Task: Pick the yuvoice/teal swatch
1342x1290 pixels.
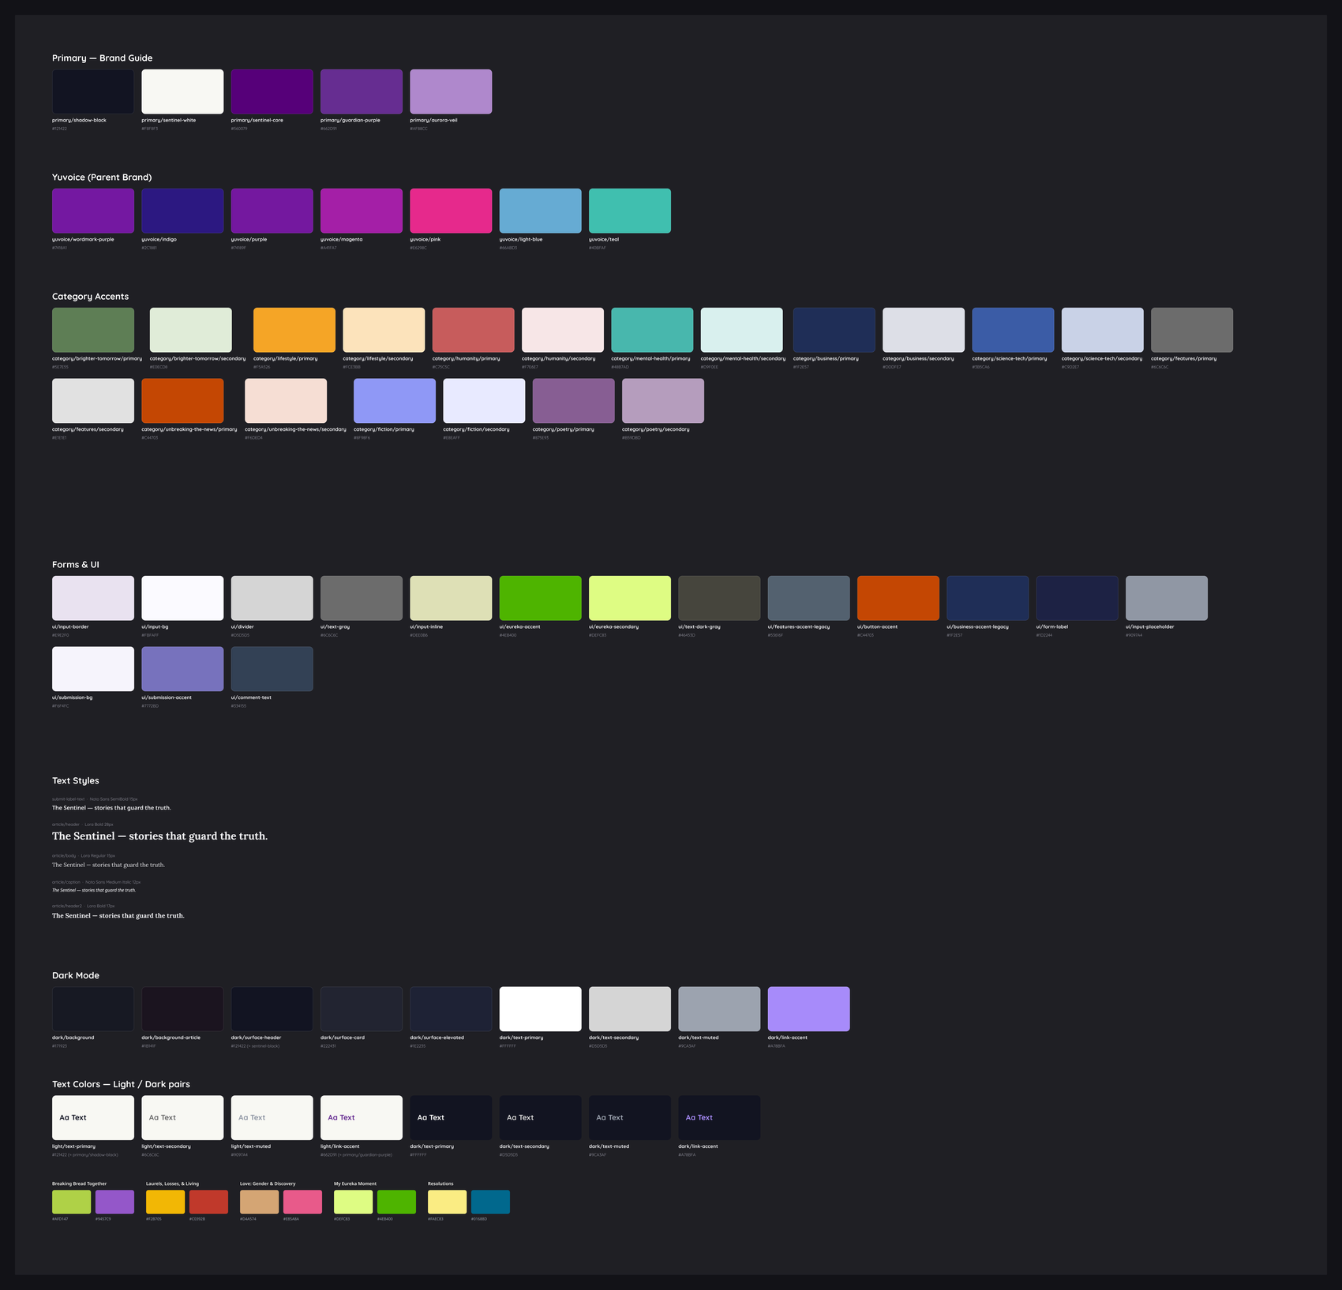Action: tap(630, 211)
